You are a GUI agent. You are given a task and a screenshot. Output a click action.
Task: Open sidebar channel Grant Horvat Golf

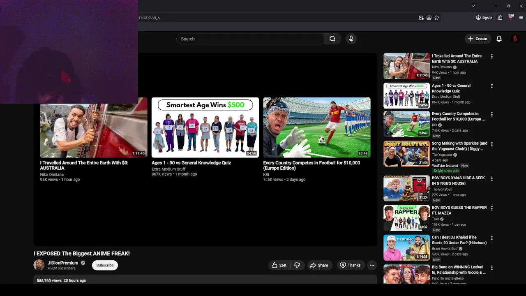tap(445, 249)
